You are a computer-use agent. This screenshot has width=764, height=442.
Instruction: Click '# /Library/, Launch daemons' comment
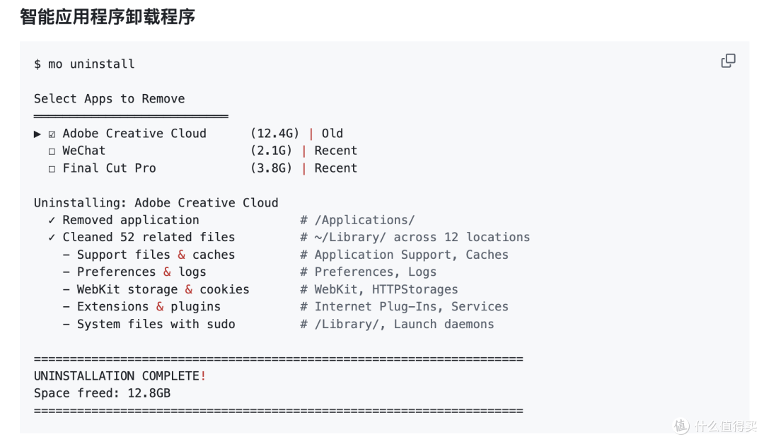(397, 324)
